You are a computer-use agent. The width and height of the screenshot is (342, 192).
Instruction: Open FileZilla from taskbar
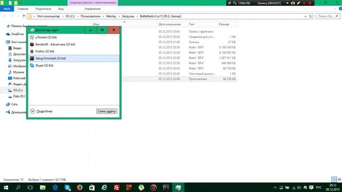(x=116, y=187)
